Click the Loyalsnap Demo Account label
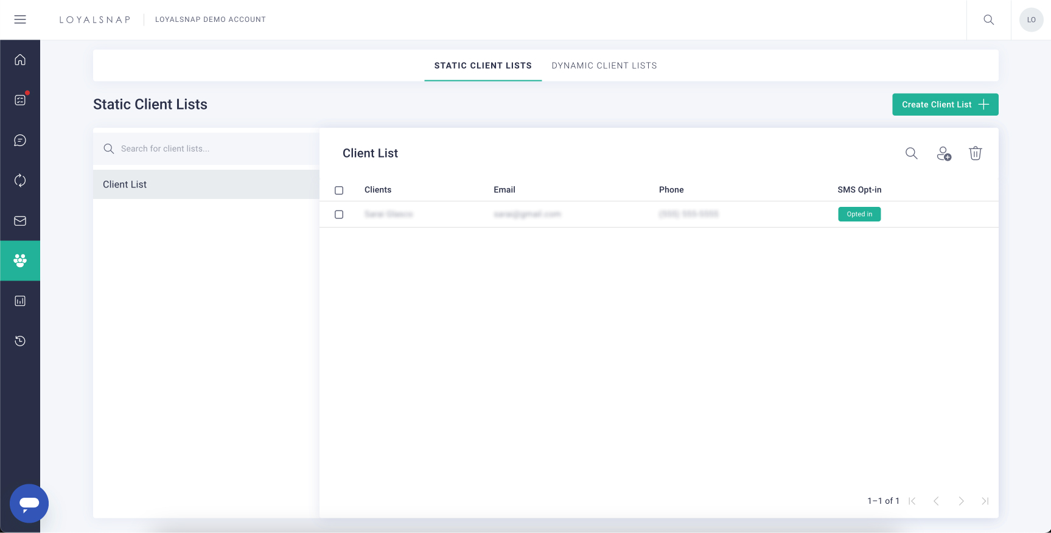Image resolution: width=1051 pixels, height=533 pixels. 211,19
